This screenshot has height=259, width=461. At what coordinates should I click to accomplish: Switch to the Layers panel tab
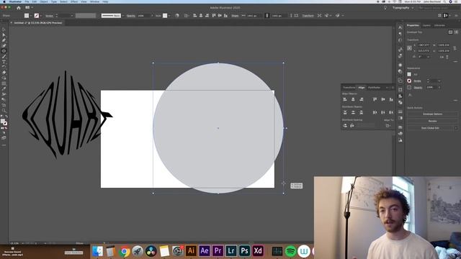pyautogui.click(x=426, y=26)
